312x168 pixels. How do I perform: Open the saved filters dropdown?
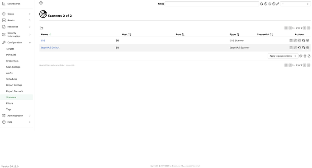(x=295, y=4)
